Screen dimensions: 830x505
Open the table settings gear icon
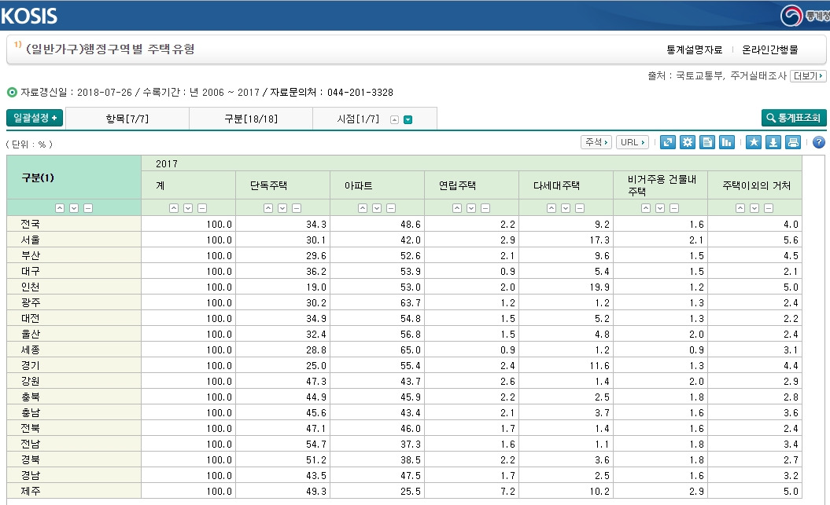688,142
